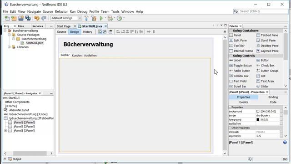Expand the jPanel3 node in Navigator
Viewport: 291px width, 164px height.
click(x=5, y=131)
